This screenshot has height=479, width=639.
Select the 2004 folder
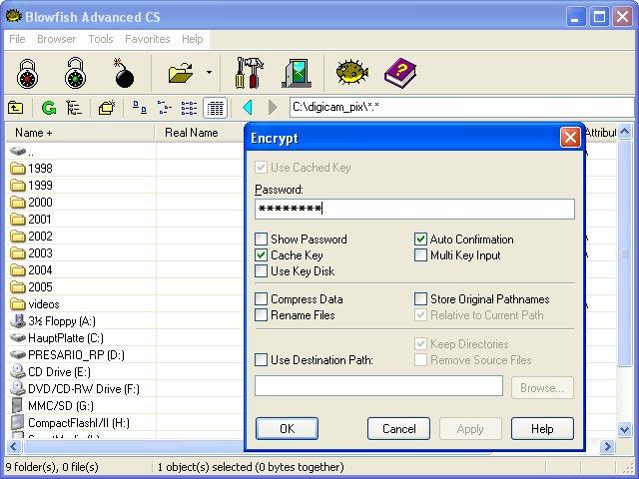(31, 270)
